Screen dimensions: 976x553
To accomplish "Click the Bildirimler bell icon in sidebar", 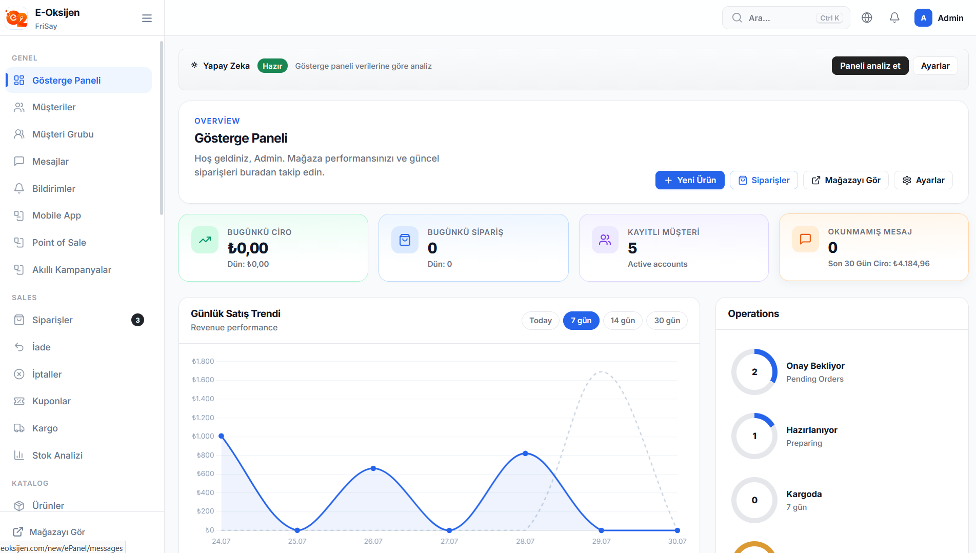I will click(19, 189).
